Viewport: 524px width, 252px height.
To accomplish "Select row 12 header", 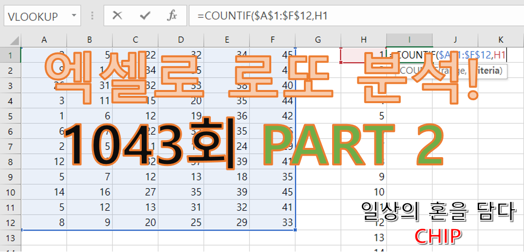I will coord(10,222).
